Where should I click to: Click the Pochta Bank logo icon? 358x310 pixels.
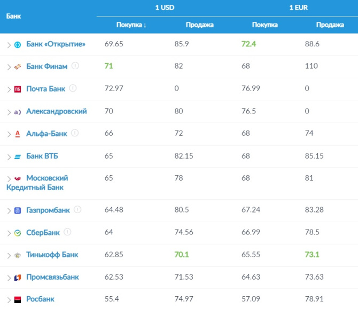(x=18, y=89)
